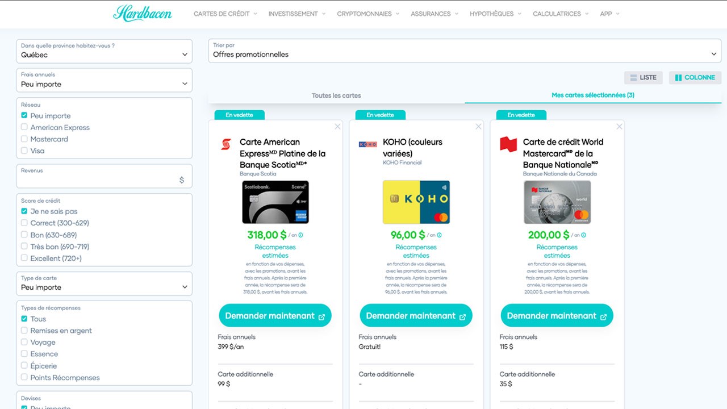
Task: Remove the Scotia American Express card with X
Action: coord(337,127)
